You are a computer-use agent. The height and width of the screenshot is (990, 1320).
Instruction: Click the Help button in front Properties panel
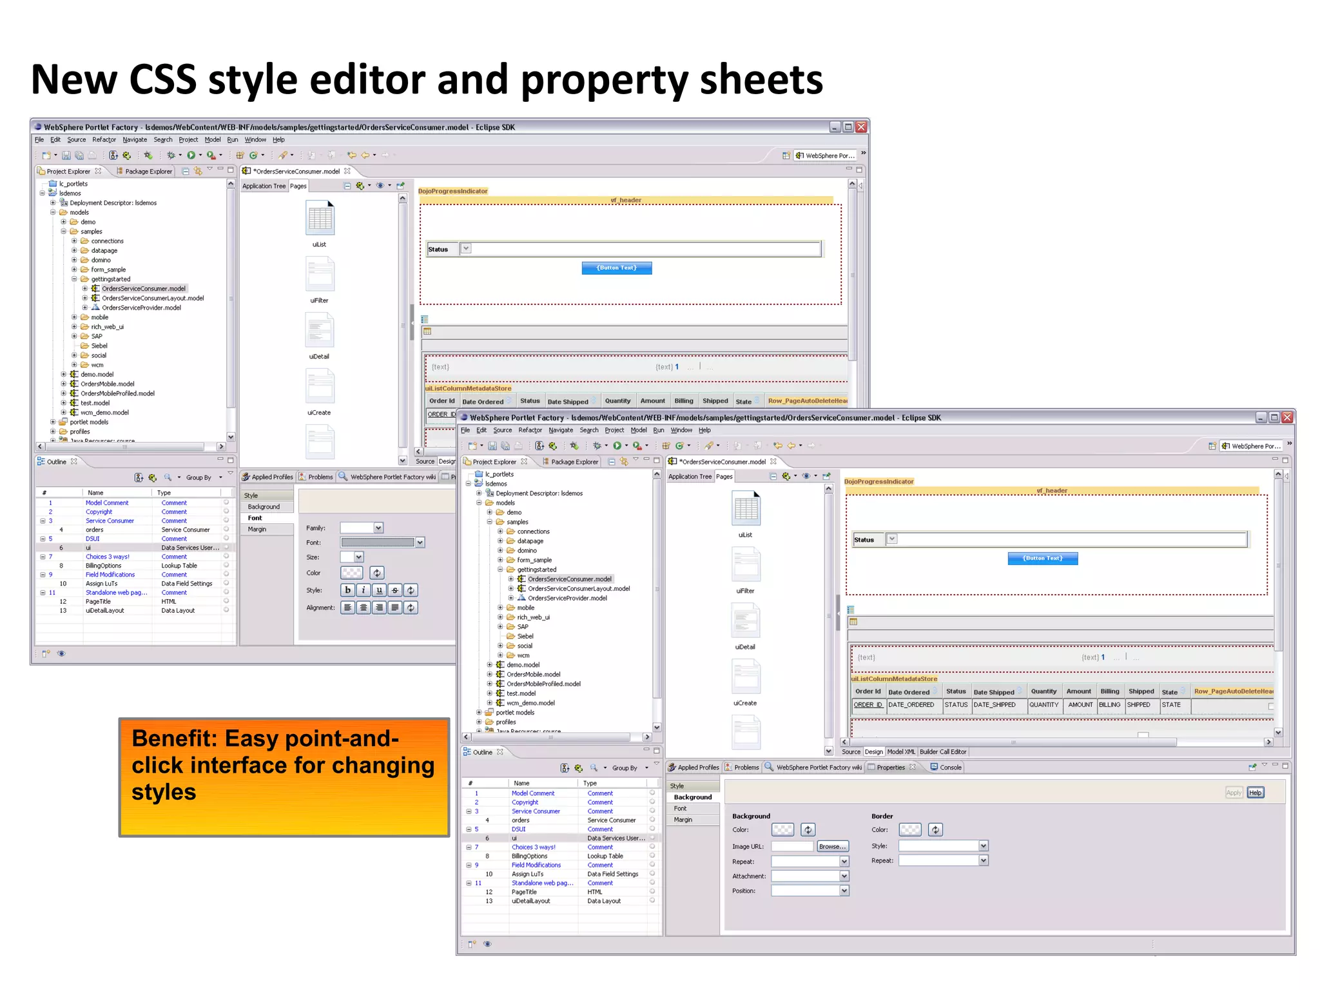click(x=1256, y=793)
